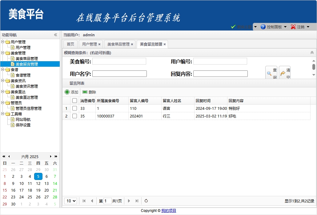Image resolution: width=317 pixels, height=215 pixels.
Task: Select the row checkbox for message 35
Action: coord(74,116)
